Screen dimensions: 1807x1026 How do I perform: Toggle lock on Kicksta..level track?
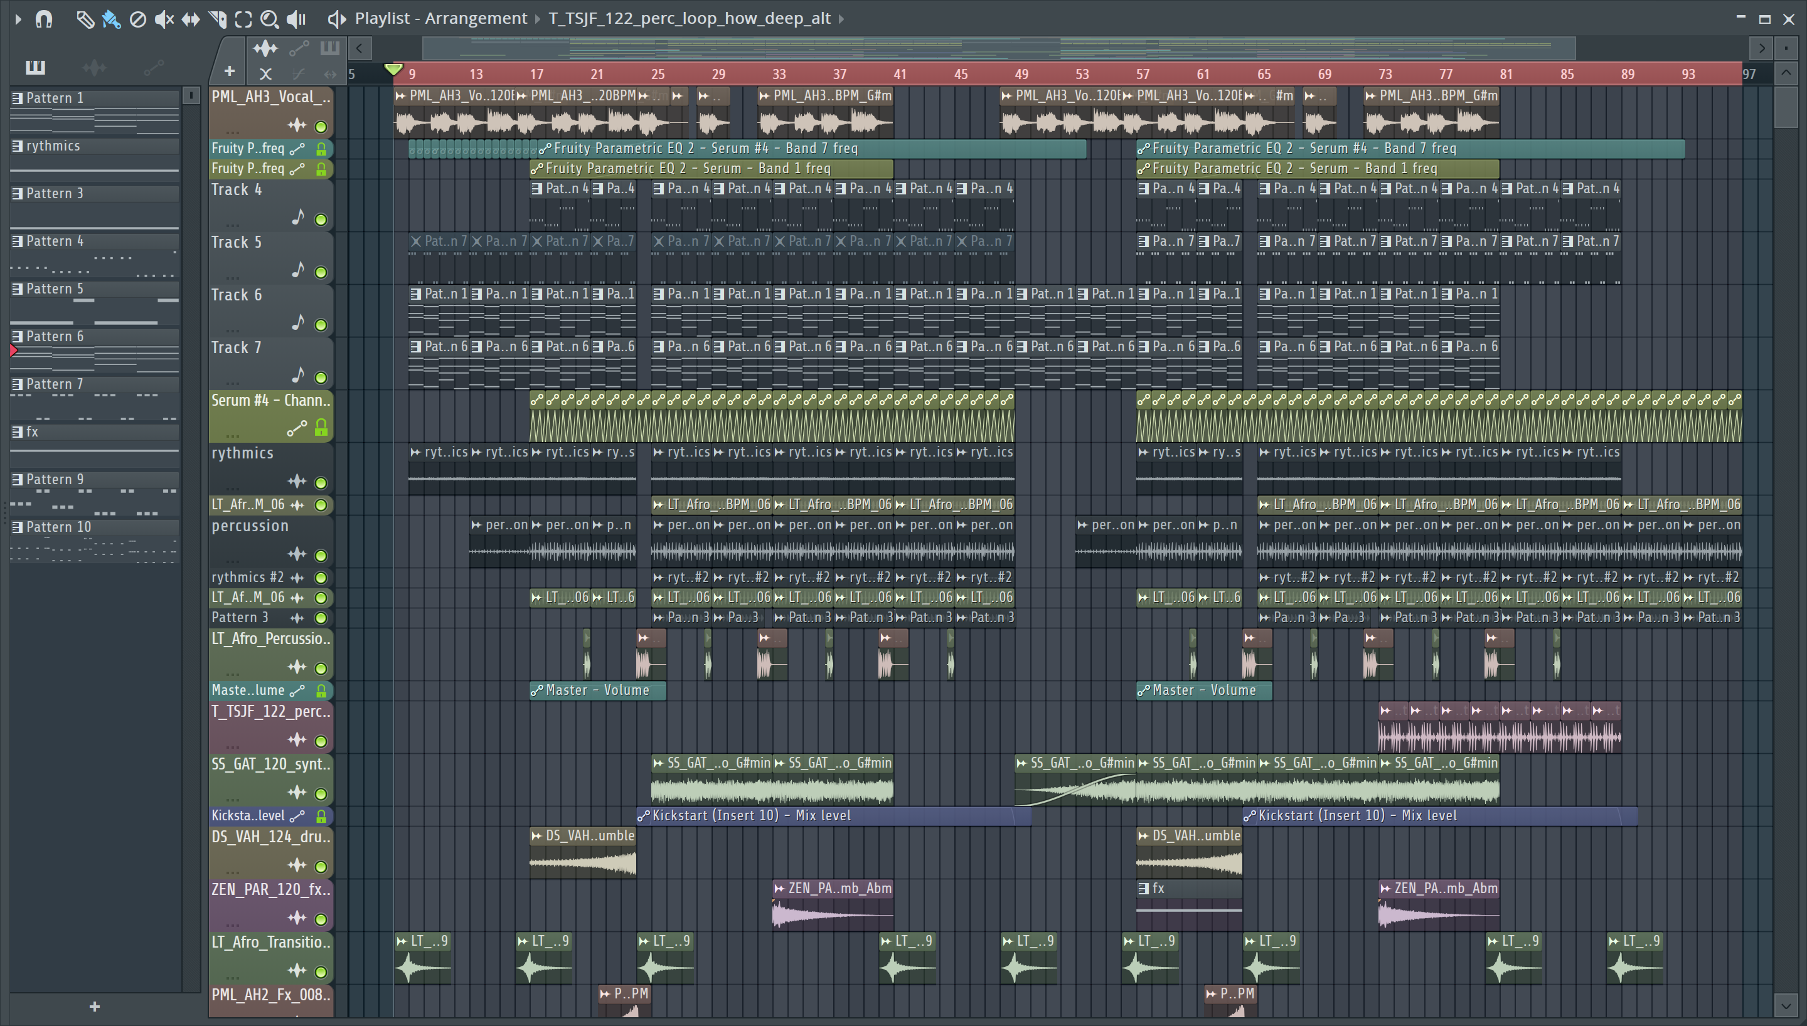321,816
